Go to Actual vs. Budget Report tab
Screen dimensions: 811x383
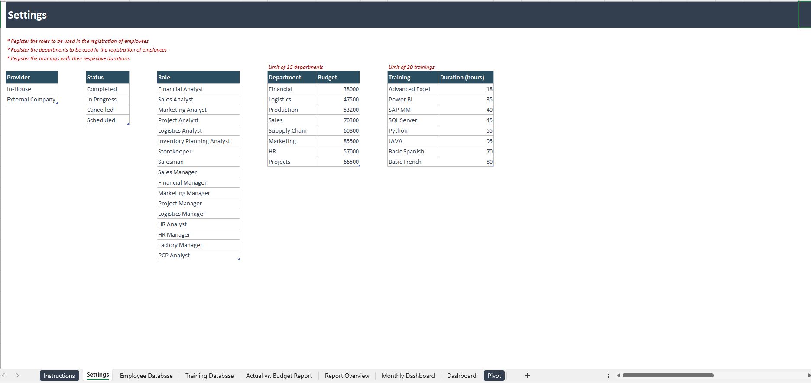pyautogui.click(x=279, y=376)
